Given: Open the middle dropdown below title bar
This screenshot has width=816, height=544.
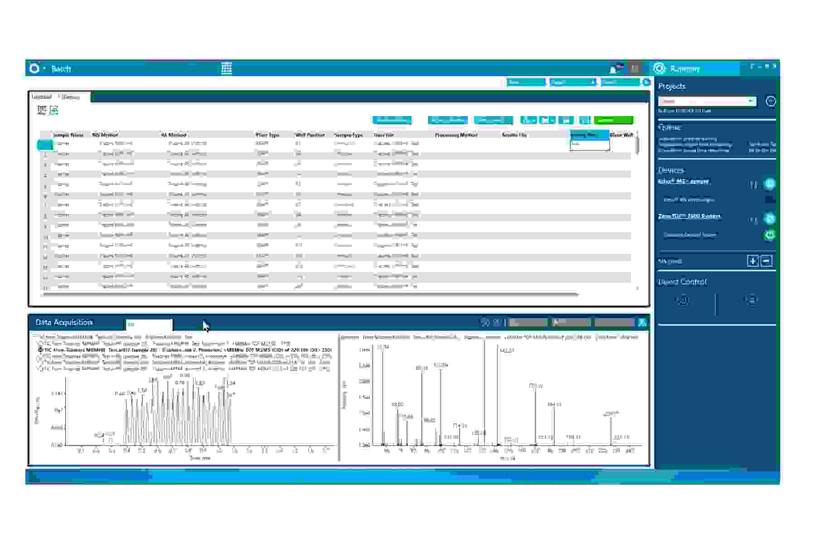Looking at the screenshot, I should [573, 82].
